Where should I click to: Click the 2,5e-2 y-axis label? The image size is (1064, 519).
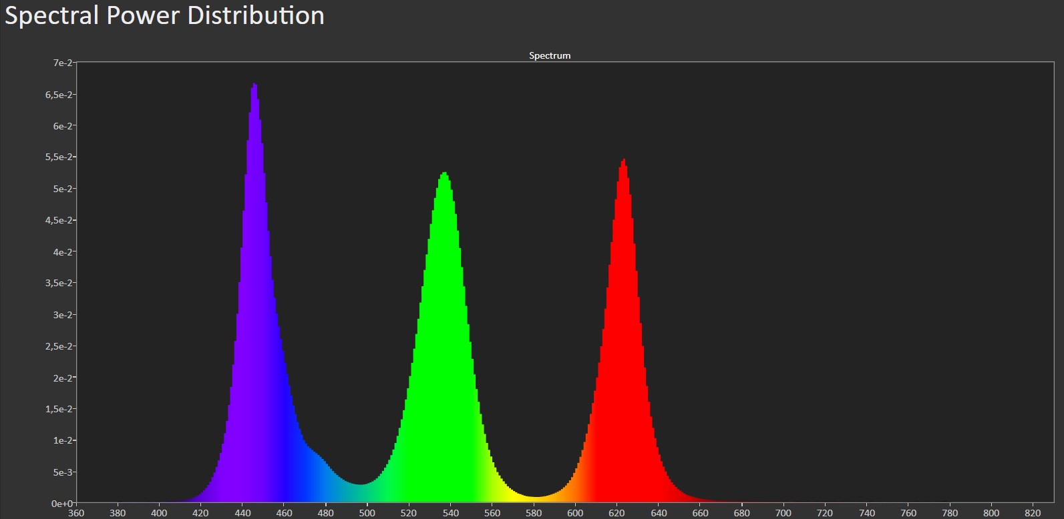pyautogui.click(x=59, y=346)
